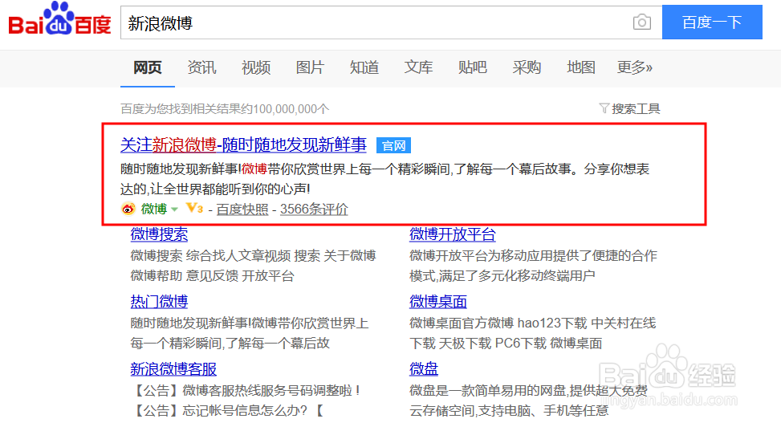Switch to the 视频 tab

[256, 67]
